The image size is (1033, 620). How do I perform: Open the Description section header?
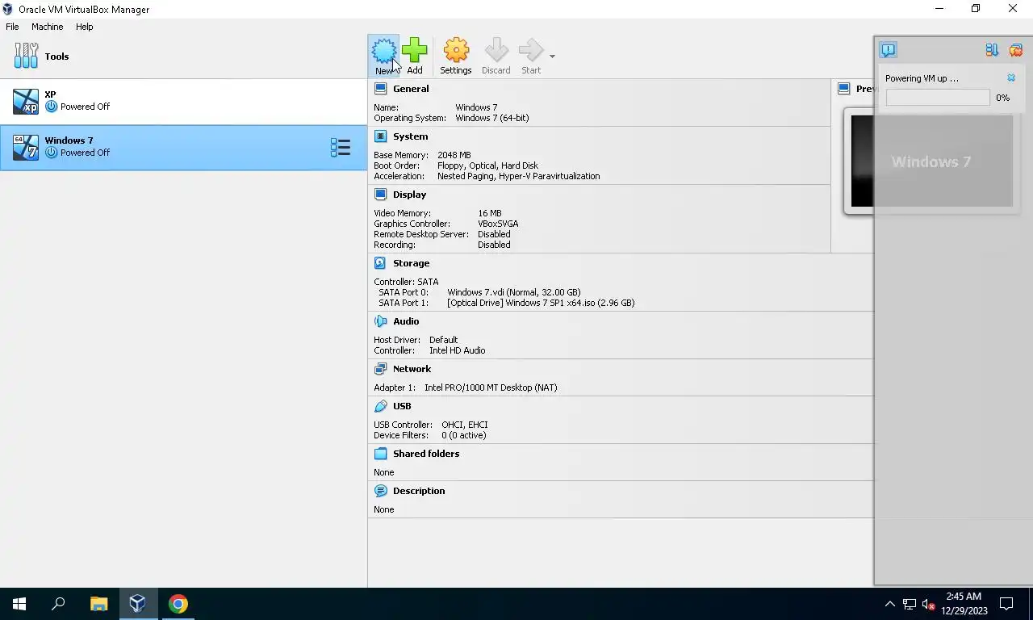(419, 491)
